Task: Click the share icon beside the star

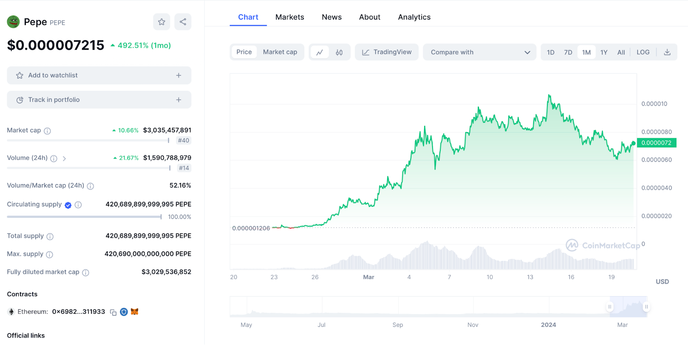Action: tap(183, 22)
